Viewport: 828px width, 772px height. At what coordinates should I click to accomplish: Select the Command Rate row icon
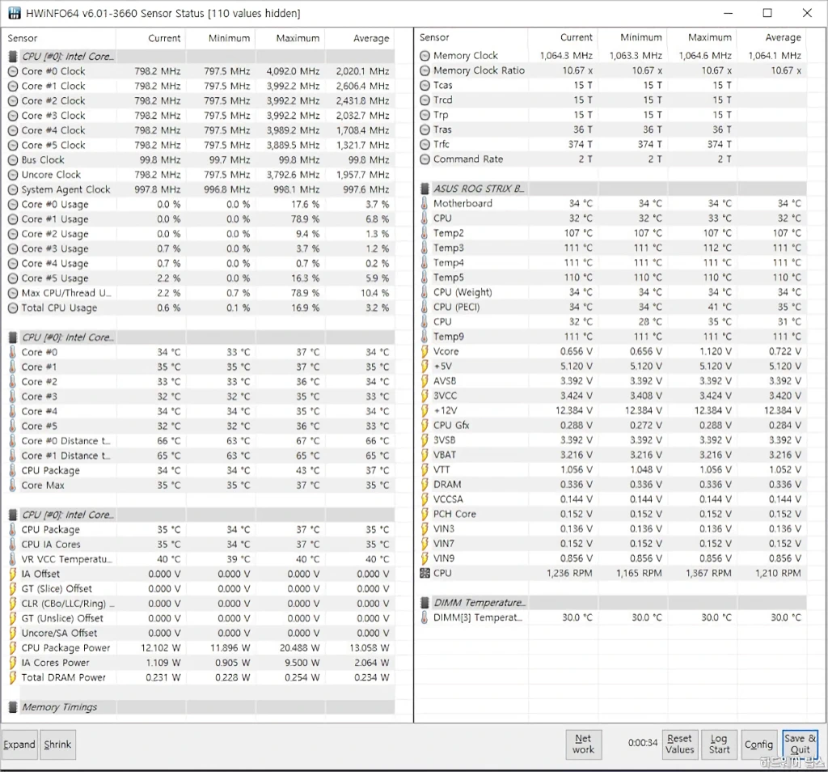(425, 159)
